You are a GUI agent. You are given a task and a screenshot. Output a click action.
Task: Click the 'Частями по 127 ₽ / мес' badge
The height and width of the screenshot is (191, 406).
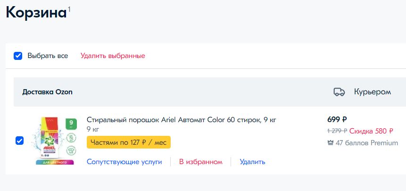[129, 142]
